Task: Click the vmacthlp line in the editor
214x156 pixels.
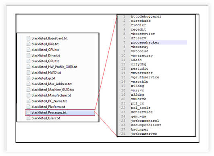Action: click(x=139, y=82)
